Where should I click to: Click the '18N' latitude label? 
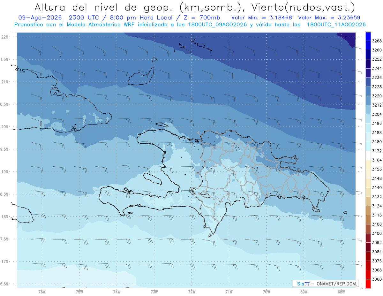pyautogui.click(x=5, y=216)
